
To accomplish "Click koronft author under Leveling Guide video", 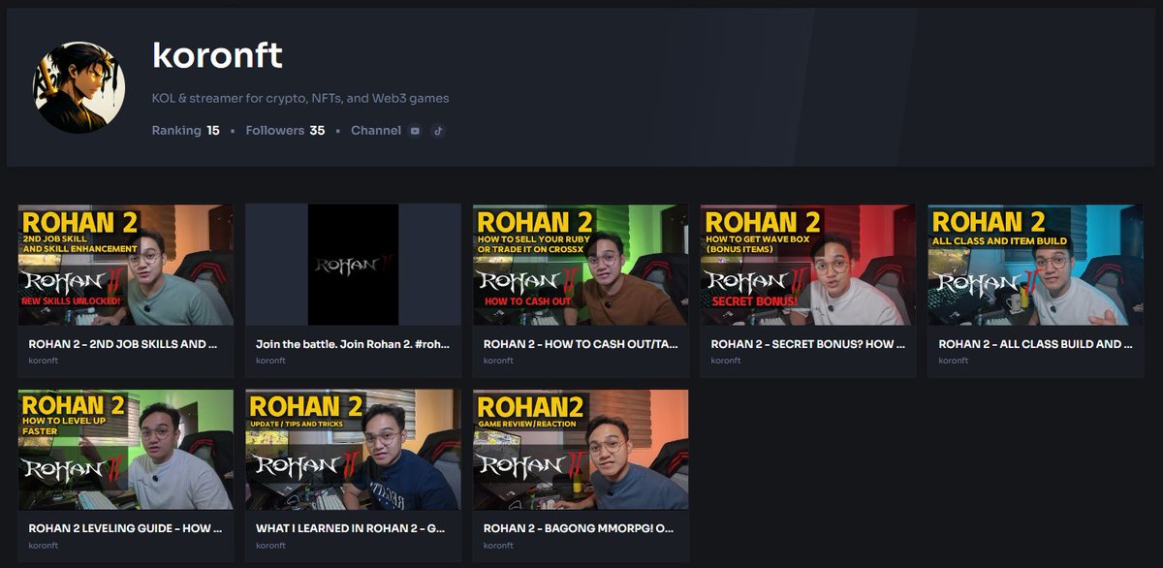I will [43, 546].
